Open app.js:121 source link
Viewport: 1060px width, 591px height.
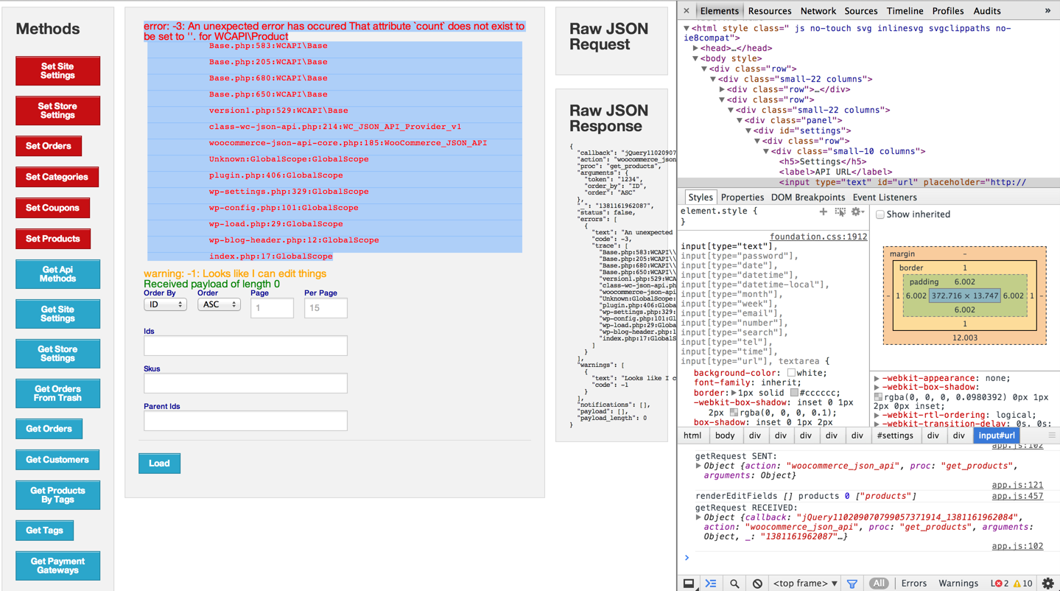1017,485
